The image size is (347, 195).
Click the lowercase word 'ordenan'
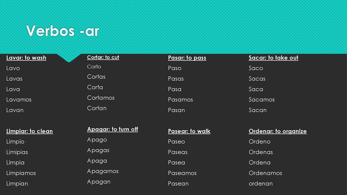[x=261, y=183]
